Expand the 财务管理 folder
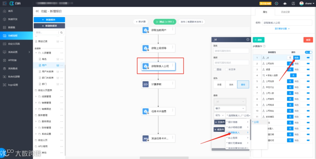Screen dimensions: 316x159 36,128
